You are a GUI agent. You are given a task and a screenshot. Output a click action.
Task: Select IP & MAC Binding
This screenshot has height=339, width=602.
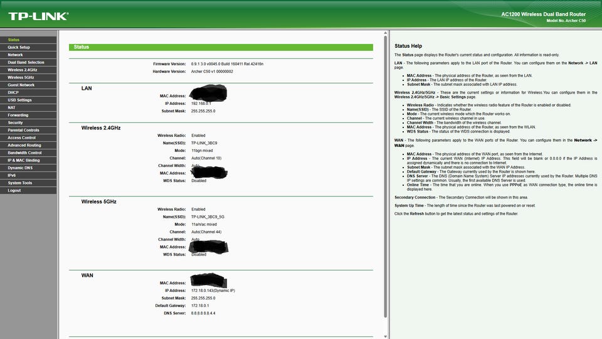point(28,160)
